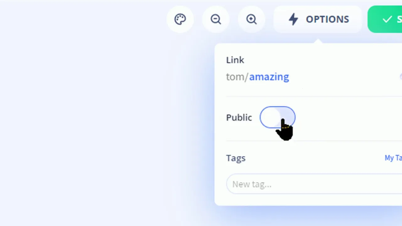Collapse the OPTIONS dropdown panel

(x=318, y=19)
